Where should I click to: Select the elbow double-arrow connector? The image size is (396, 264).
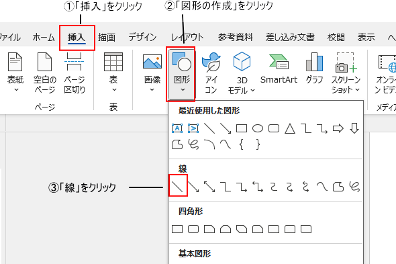click(x=258, y=187)
